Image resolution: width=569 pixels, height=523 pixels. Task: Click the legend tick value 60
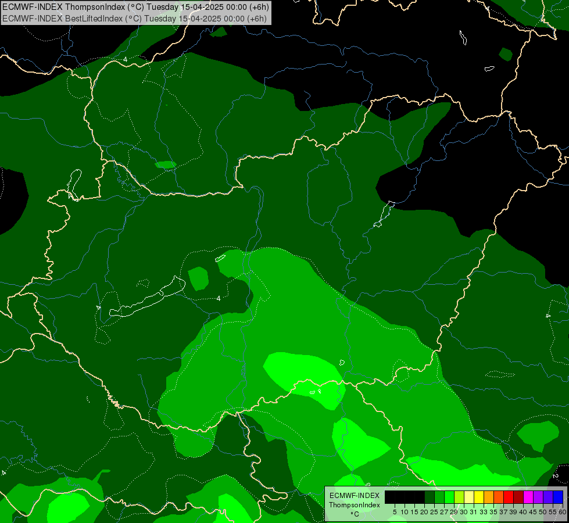(562, 512)
